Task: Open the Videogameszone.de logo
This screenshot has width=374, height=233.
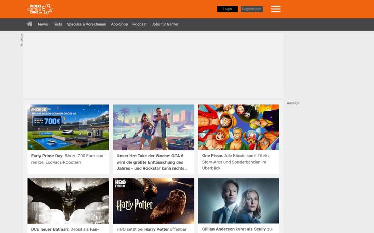Action: point(40,9)
